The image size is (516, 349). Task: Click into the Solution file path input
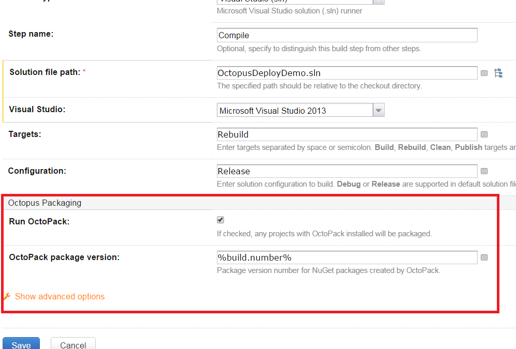click(347, 73)
